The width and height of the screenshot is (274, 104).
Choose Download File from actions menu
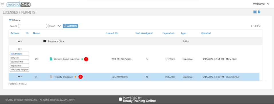[x=19, y=62]
